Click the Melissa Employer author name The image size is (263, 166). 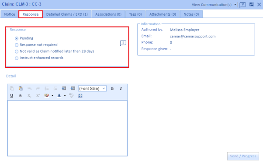pos(184,30)
